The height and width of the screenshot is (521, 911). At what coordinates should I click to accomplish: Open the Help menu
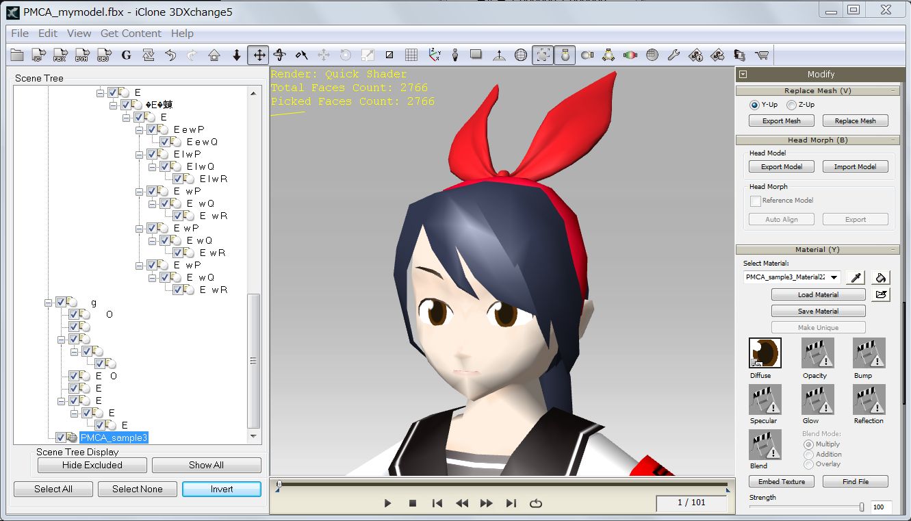[x=182, y=33]
